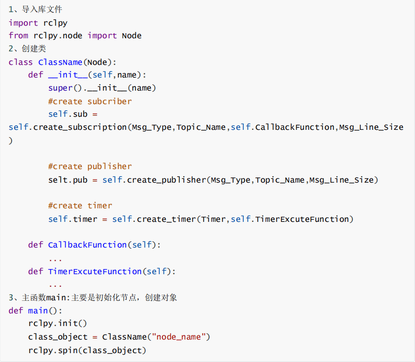415x362 pixels.
Task: Click 'ClassName(Node)' in the class definition
Action: coord(77,62)
